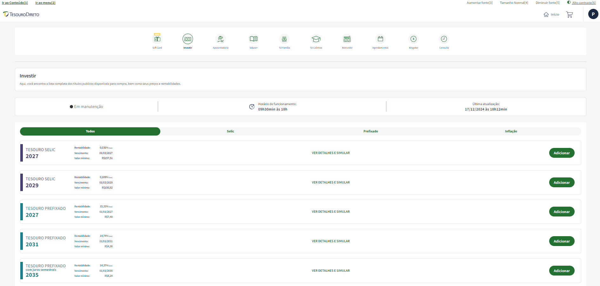
Task: Click the '01/03/2029' vencimento date
Action: (x=106, y=183)
